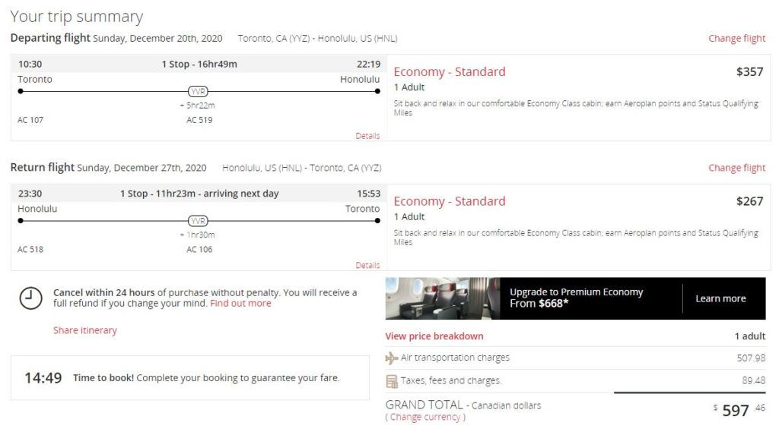
Task: Select the departing Economy - Standard fare title
Action: pos(450,72)
